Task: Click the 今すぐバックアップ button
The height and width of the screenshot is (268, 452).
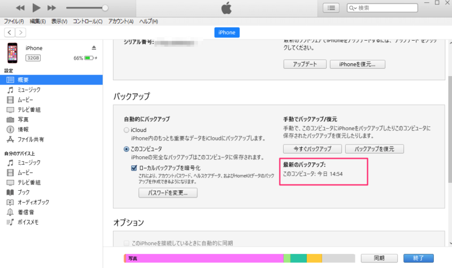Action: coord(312,150)
